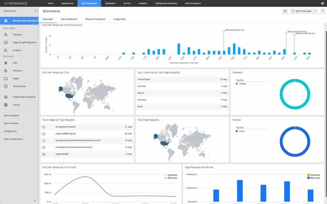327x204 pixels.
Task: Toggle the Linux legend in the Devices chart
Action: [242, 131]
